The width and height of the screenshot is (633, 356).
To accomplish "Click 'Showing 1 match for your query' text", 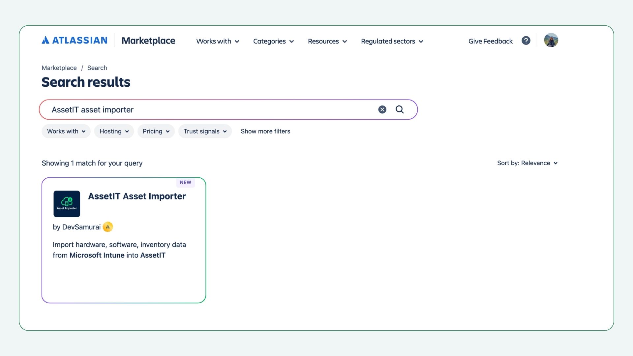I will 92,163.
